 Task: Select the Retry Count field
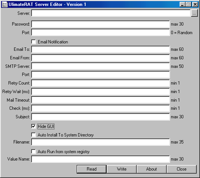[100, 83]
